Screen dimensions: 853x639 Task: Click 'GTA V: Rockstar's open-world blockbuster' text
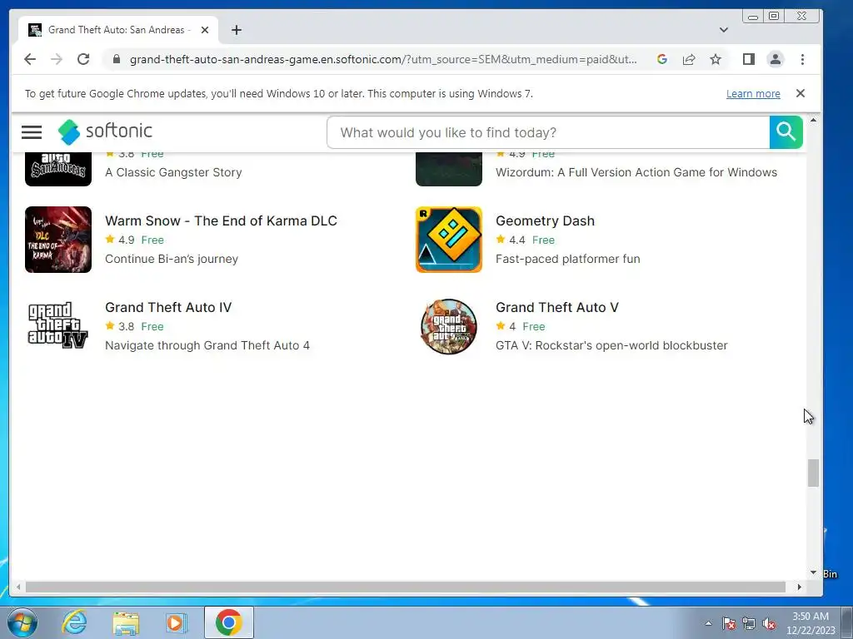(x=611, y=345)
